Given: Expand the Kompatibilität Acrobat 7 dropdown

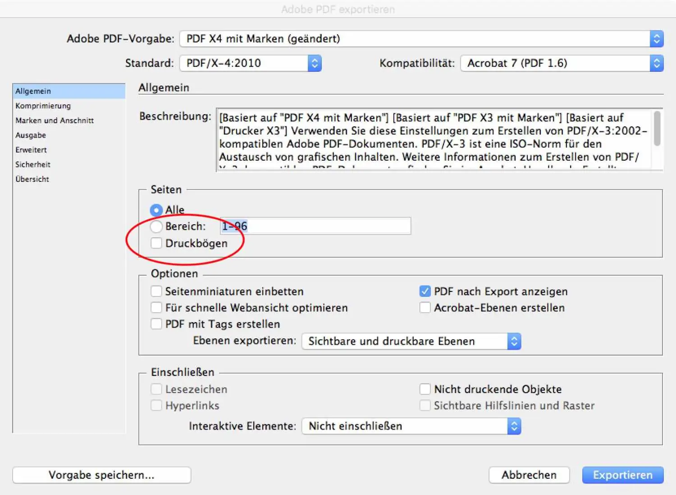Looking at the screenshot, I should (x=562, y=63).
